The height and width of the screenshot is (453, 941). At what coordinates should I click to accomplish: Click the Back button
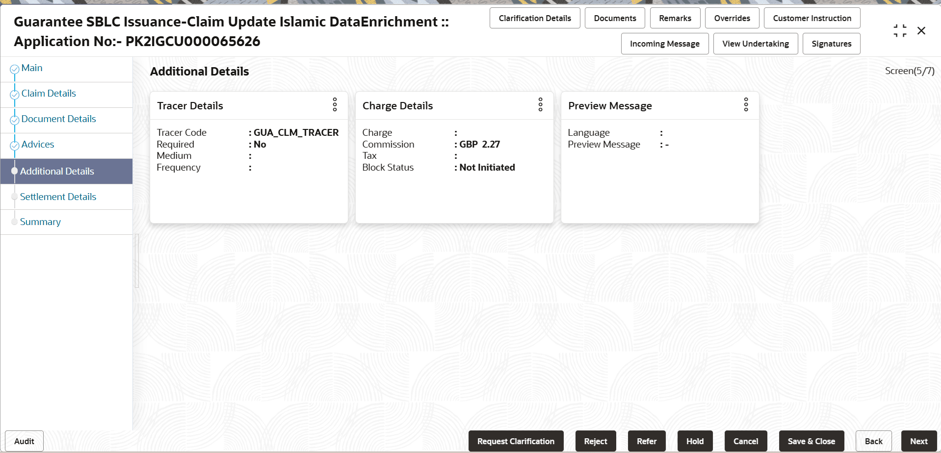(873, 441)
